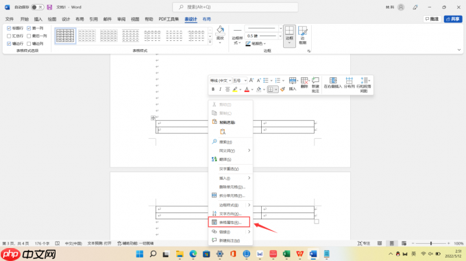Select the first grid table style thumbnail
This screenshot has width=466, height=261.
click(65, 36)
